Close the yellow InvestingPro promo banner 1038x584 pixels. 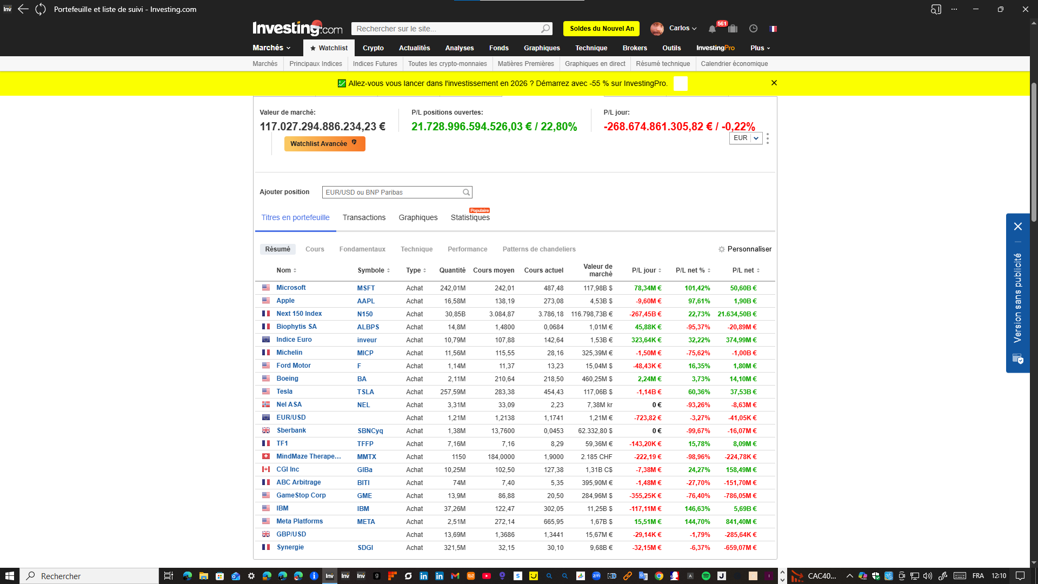[774, 83]
